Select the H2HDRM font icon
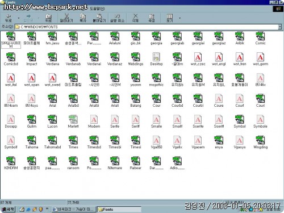Screen dimensions: 284x213 [11, 163]
